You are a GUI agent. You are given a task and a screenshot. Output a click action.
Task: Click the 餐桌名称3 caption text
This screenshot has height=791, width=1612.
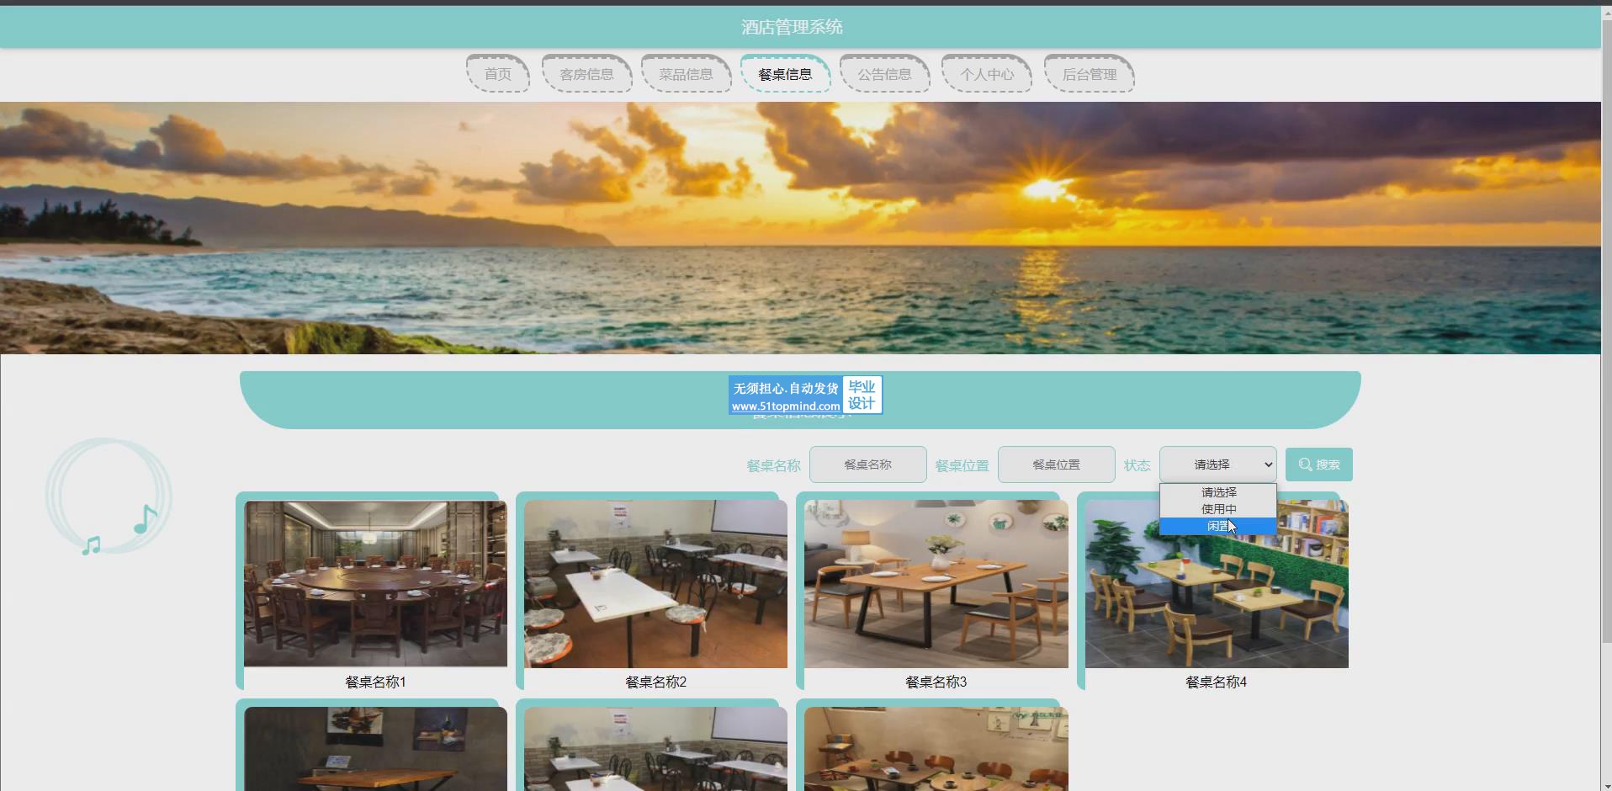pyautogui.click(x=936, y=682)
